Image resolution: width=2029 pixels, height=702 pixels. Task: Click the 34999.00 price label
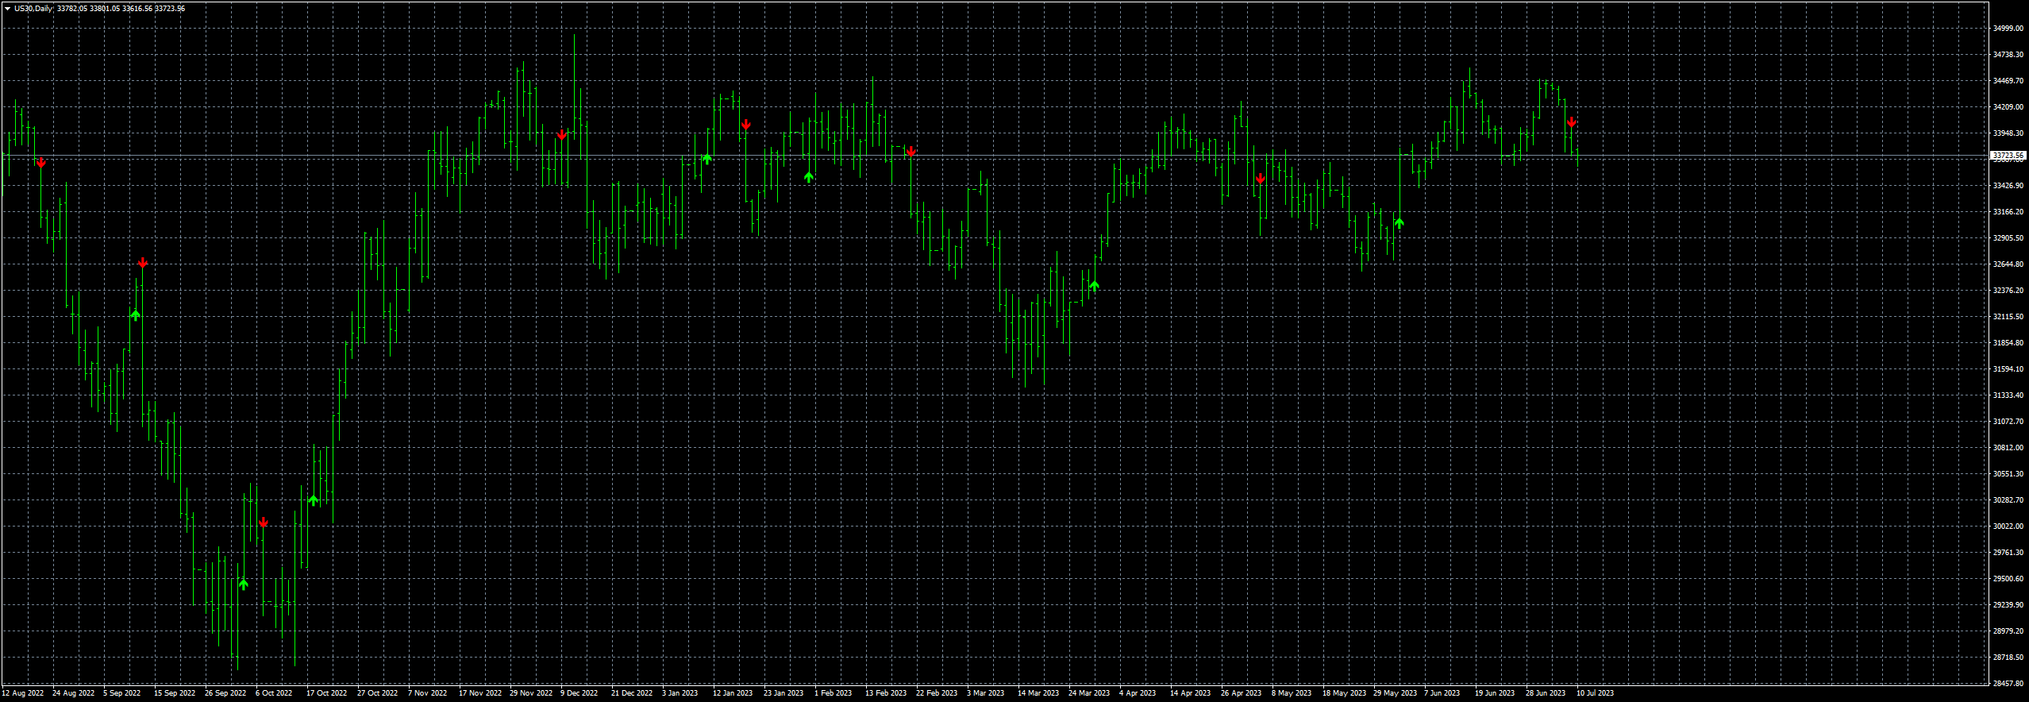pos(2008,29)
